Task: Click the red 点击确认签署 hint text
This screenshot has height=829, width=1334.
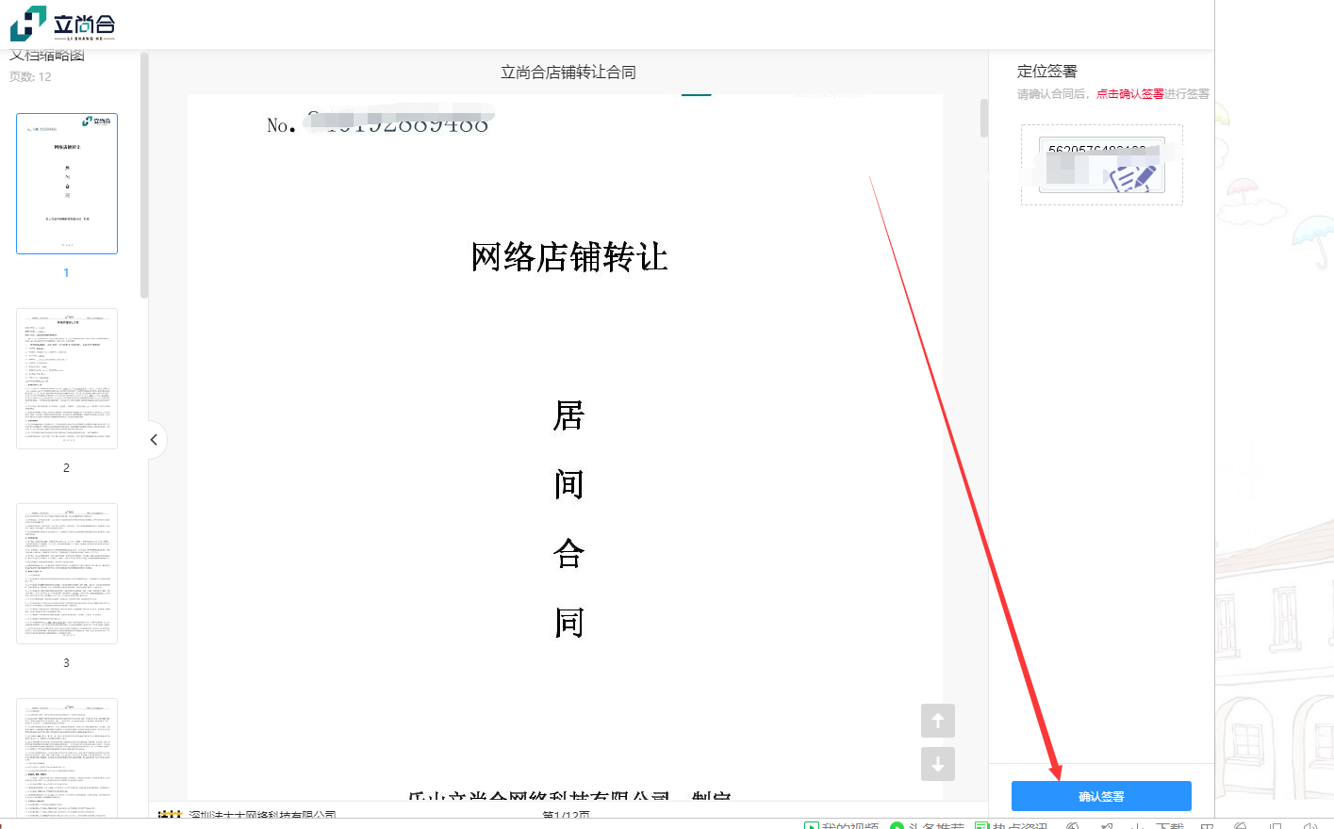Action: [x=1129, y=94]
